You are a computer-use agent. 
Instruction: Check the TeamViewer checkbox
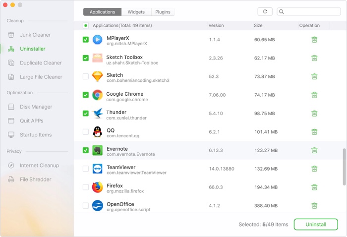(x=86, y=169)
